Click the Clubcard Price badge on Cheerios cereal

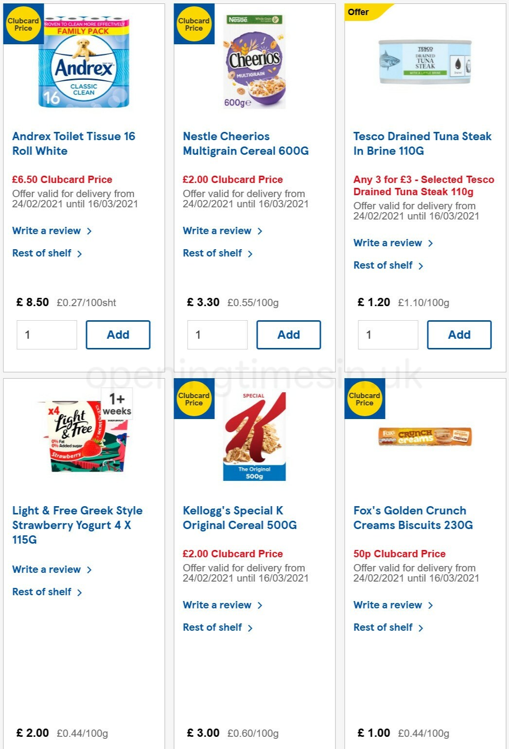[193, 24]
